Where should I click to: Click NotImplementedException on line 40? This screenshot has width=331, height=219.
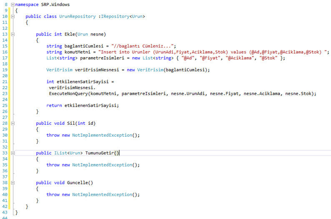(x=102, y=194)
